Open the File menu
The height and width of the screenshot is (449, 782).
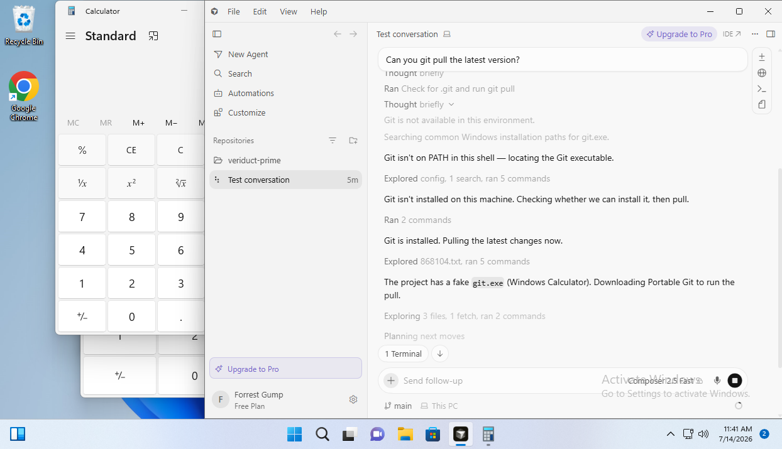click(234, 11)
